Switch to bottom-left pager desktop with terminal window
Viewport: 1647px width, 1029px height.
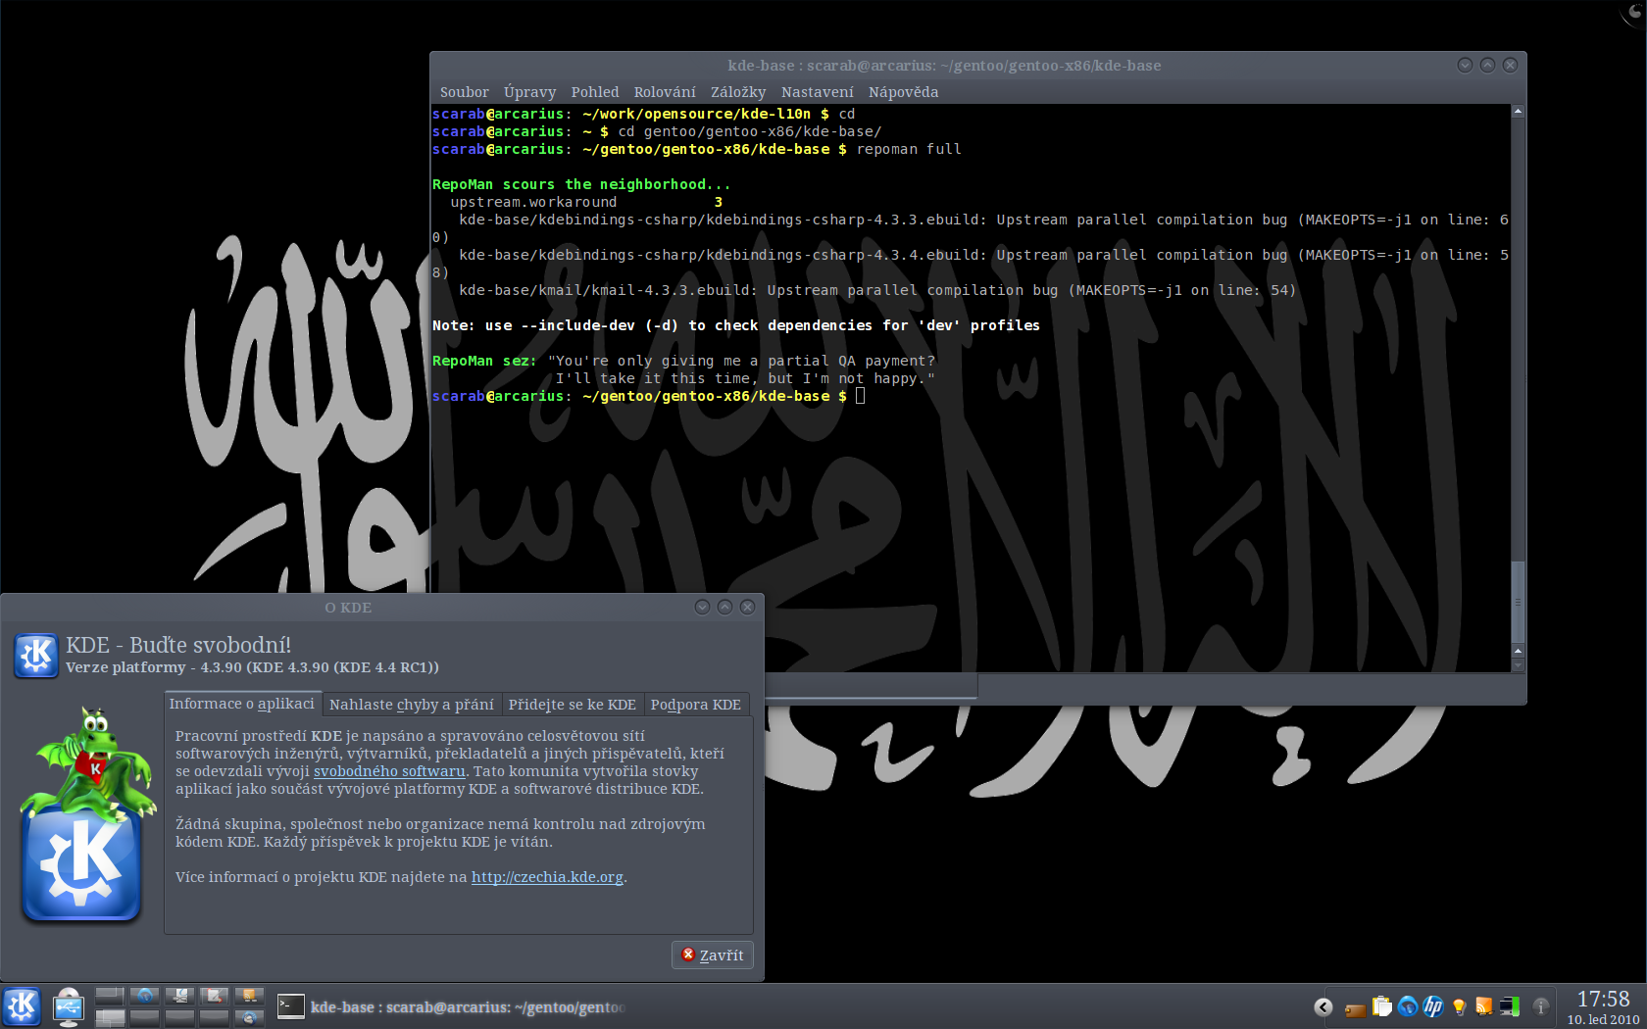(x=110, y=1017)
